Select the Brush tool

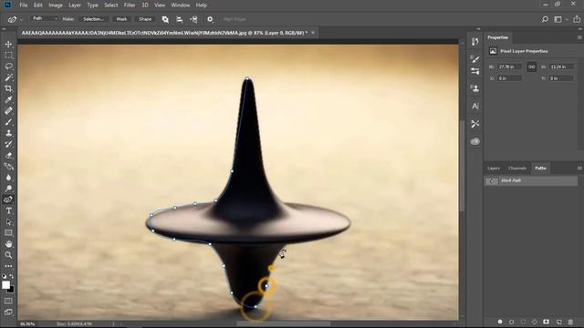coord(8,122)
